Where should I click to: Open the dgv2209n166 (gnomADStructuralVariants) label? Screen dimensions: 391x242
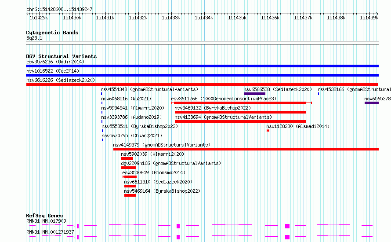pos(171,163)
